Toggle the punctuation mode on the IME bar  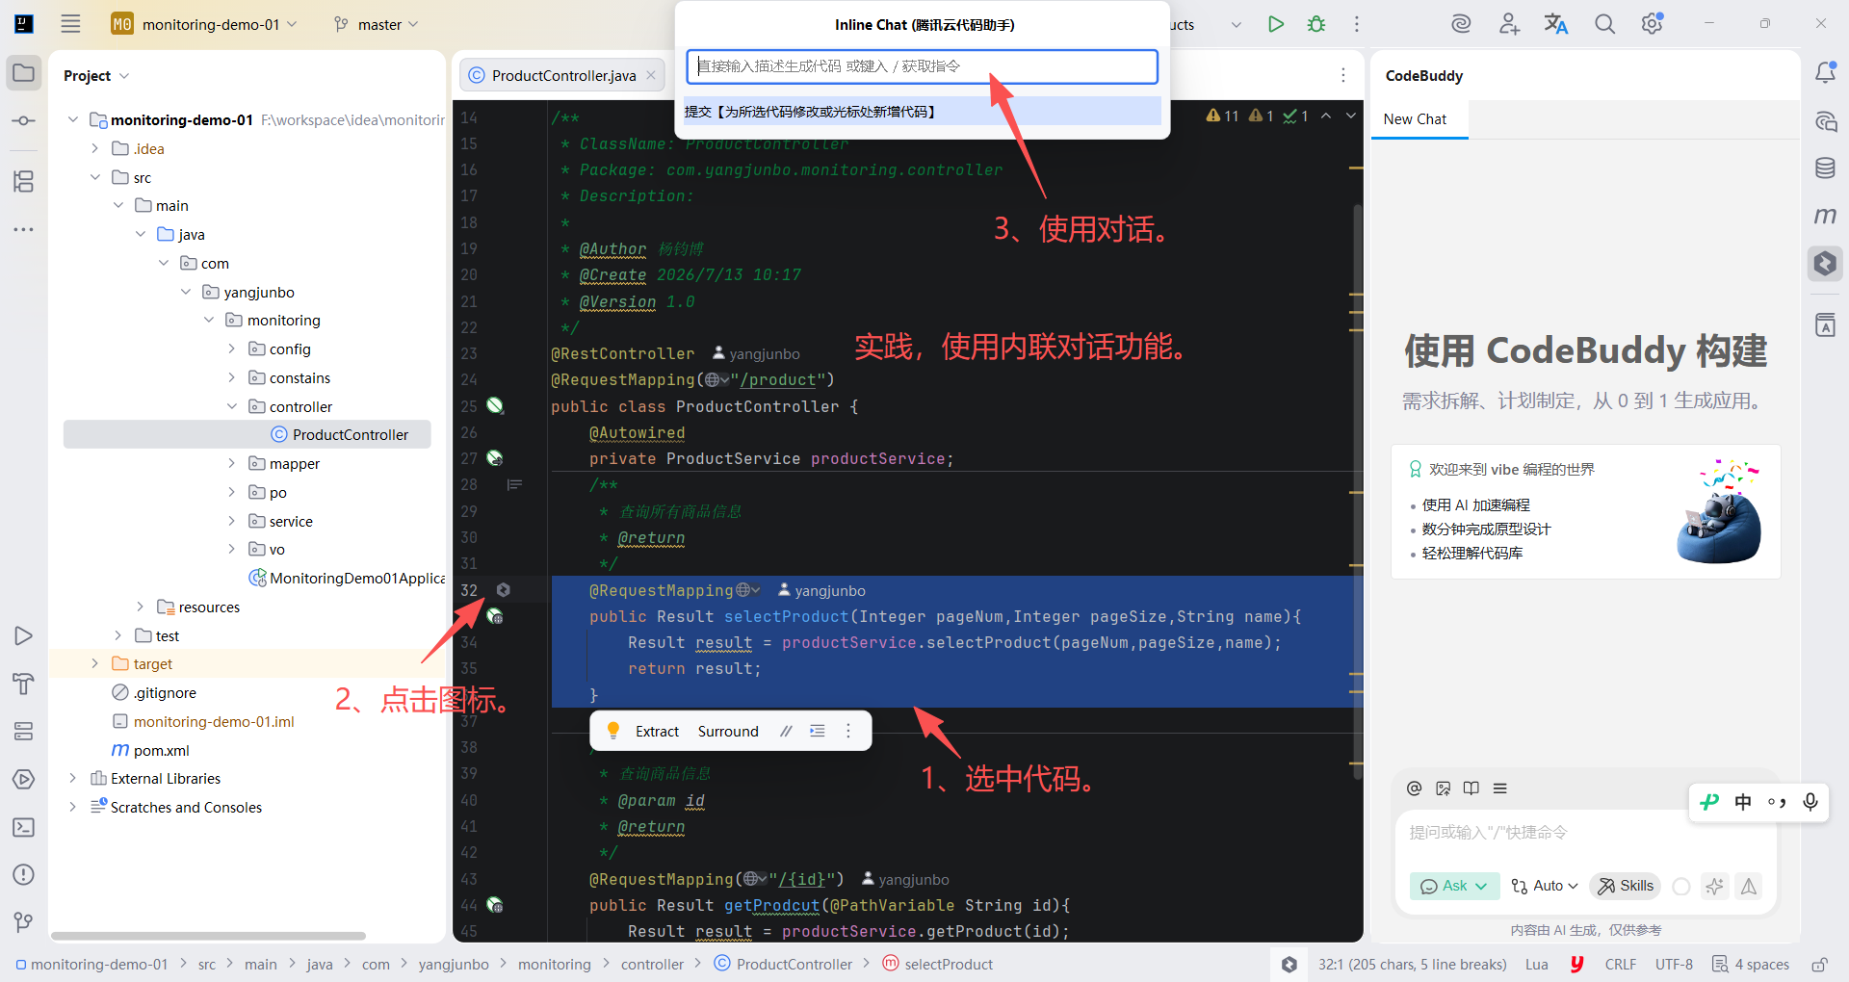click(1777, 802)
